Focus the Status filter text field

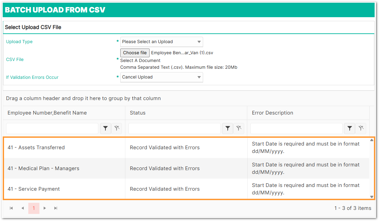(x=175, y=128)
